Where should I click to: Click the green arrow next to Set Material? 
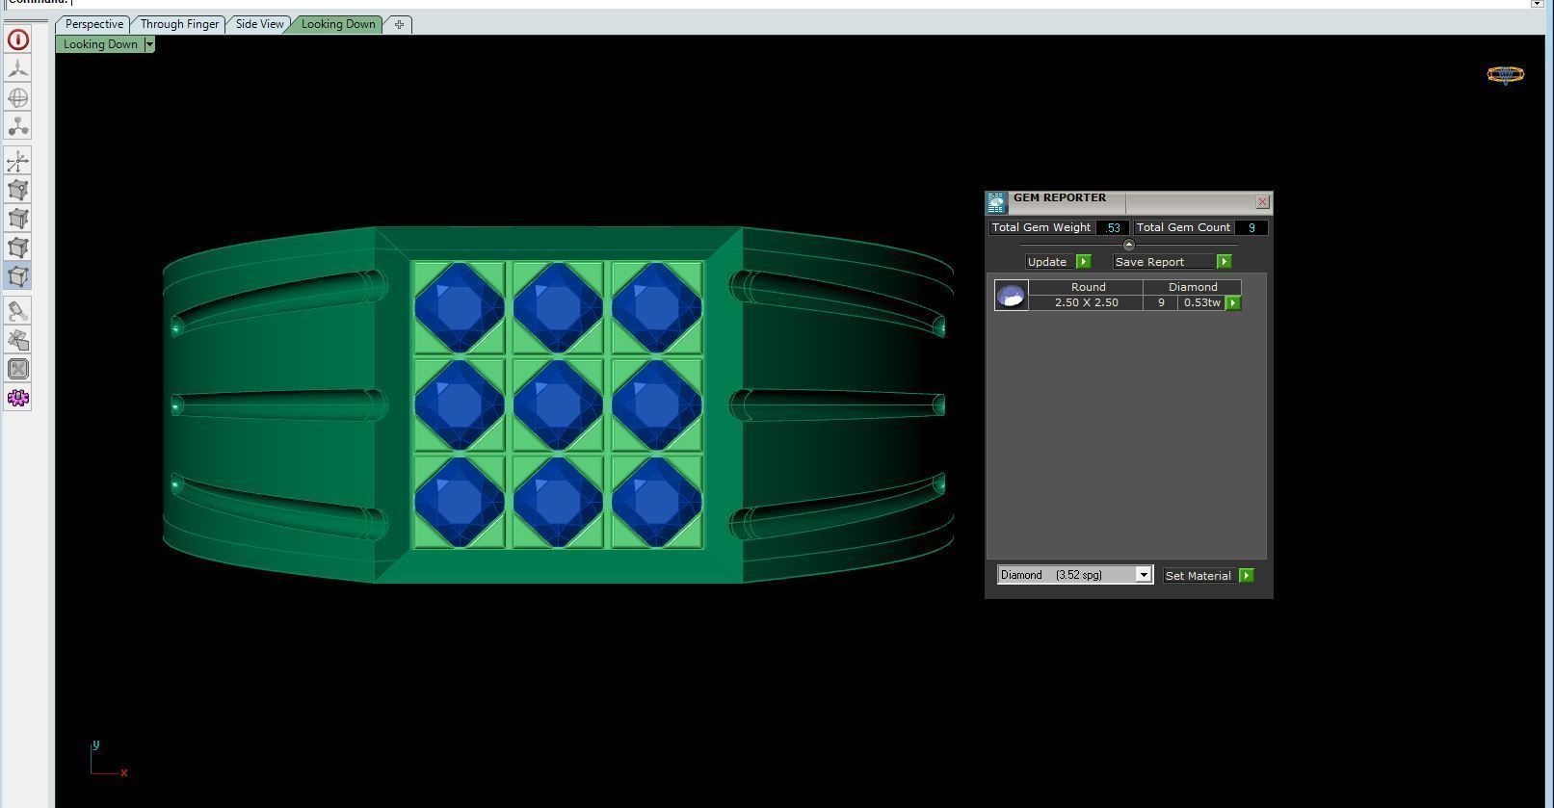click(1246, 576)
